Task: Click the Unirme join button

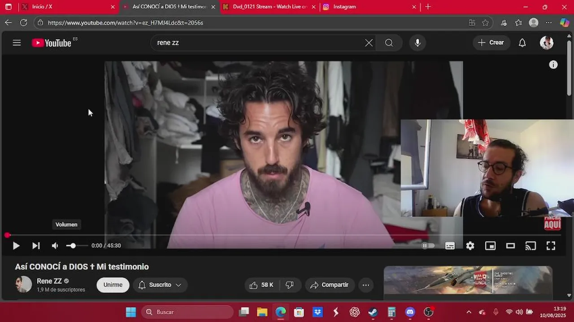Action: point(113,285)
